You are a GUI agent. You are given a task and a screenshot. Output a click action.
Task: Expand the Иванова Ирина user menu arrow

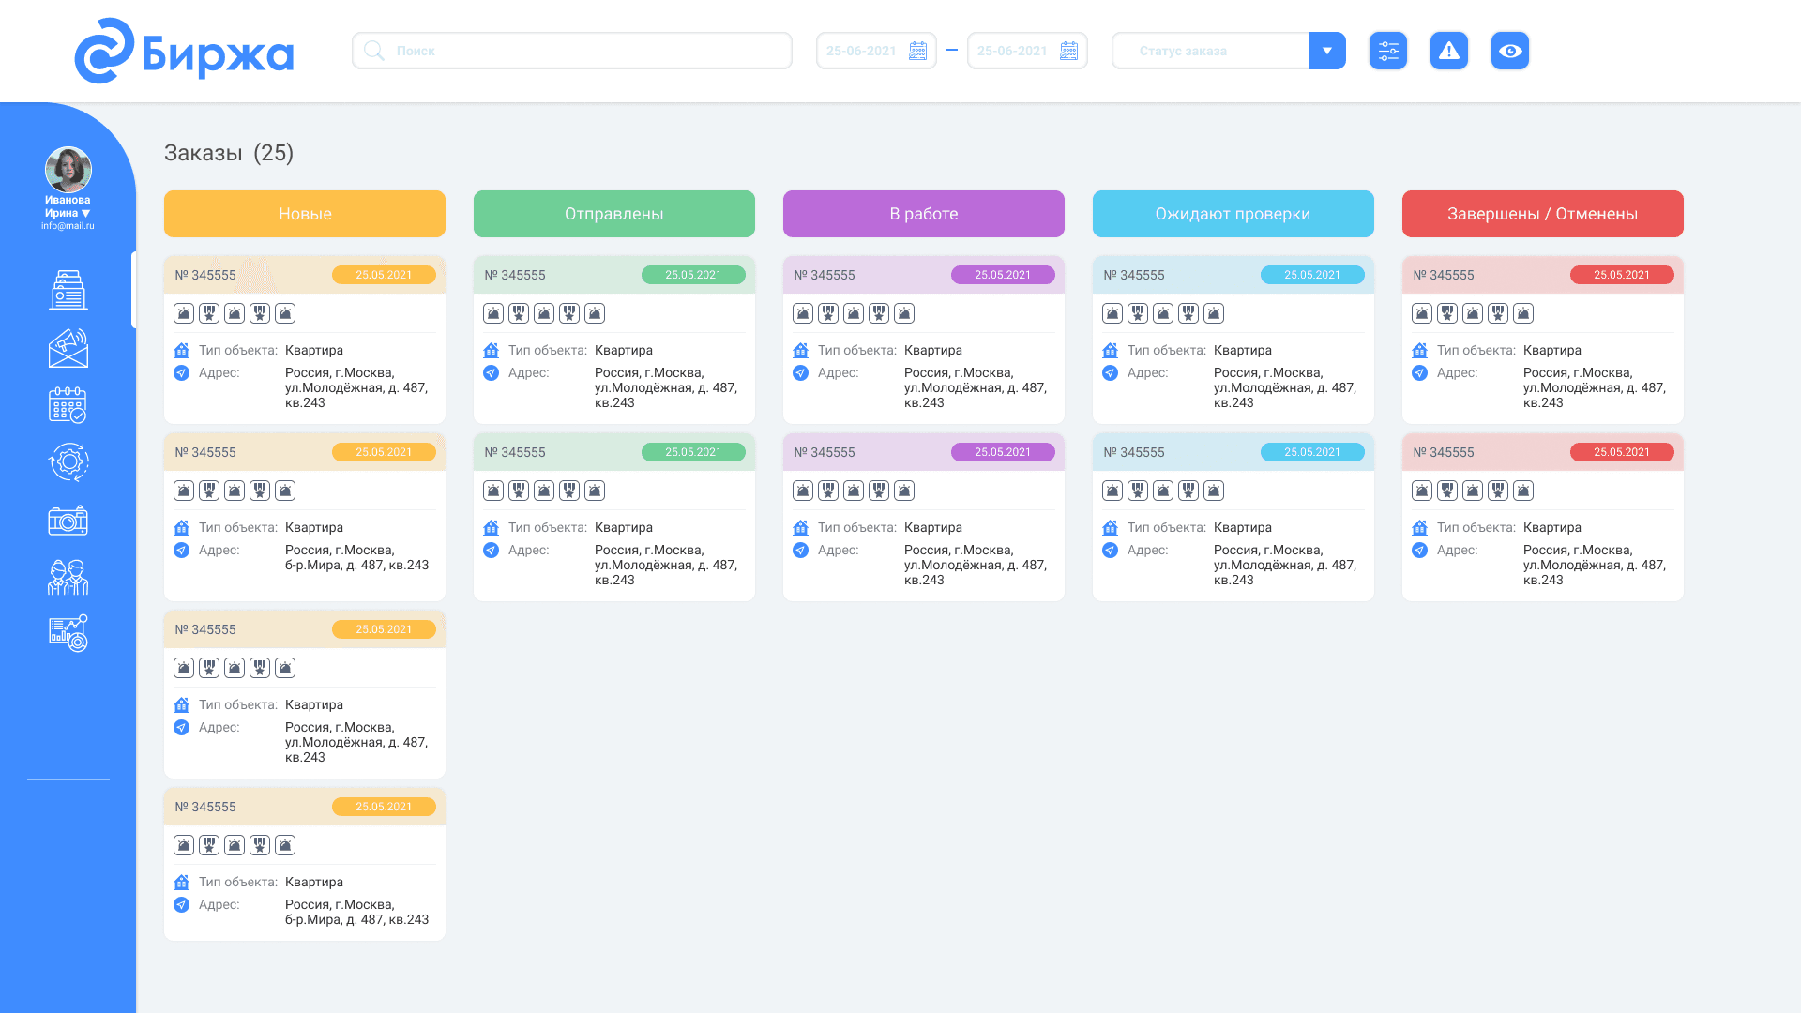[x=86, y=213]
